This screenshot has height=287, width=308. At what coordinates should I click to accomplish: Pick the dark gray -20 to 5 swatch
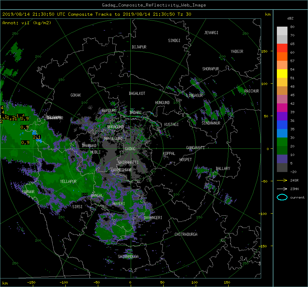point(282,167)
